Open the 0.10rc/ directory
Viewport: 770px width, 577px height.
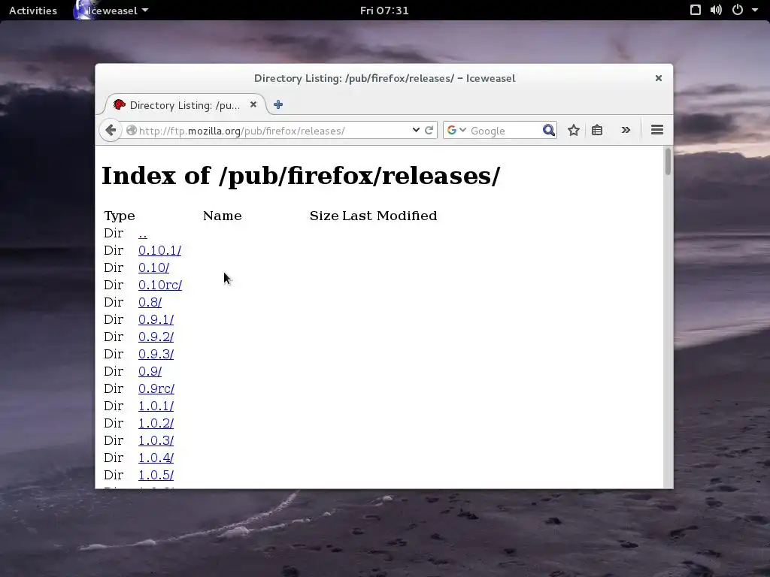point(160,285)
